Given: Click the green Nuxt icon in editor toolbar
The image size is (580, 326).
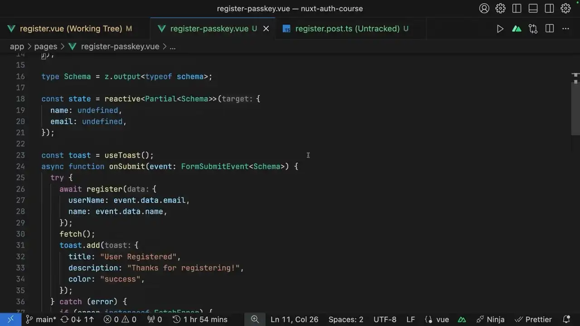Looking at the screenshot, I should coord(517,29).
